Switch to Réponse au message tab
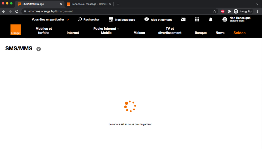The image size is (262, 149). click(89, 4)
